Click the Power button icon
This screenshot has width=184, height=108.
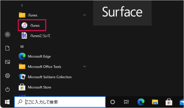[x=7, y=90]
